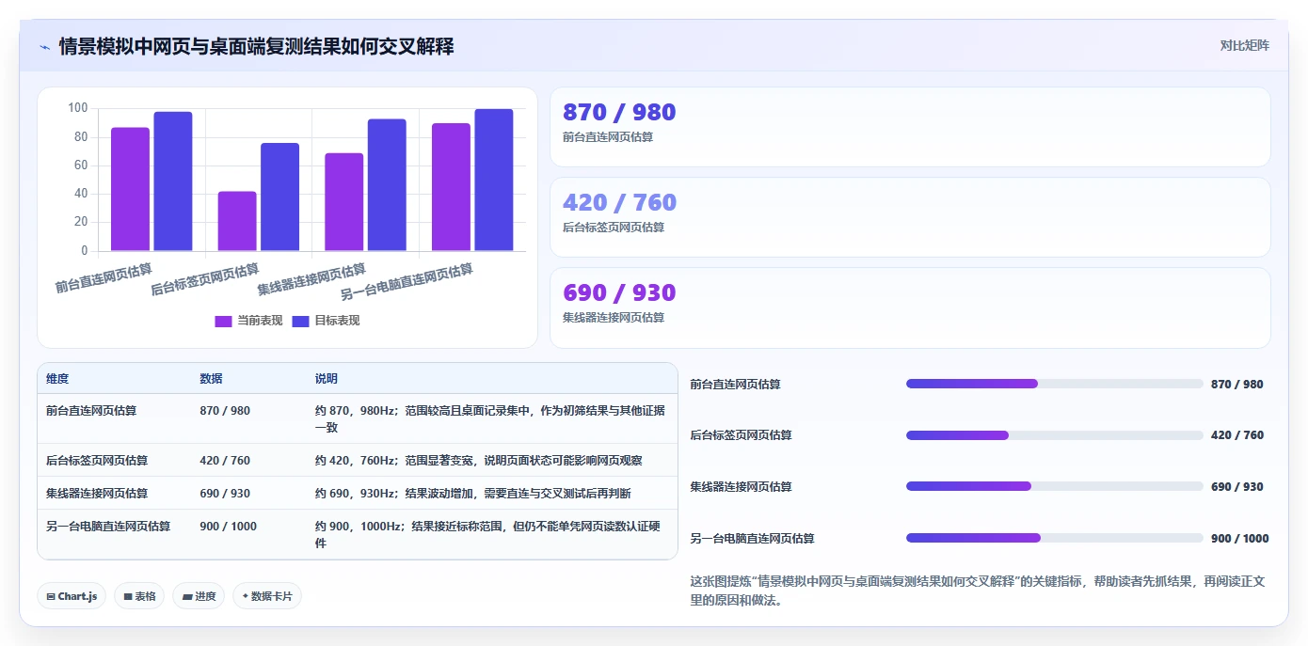Screen dimensions: 1308x646
Task: Click the blue 后台标签页网页估算 target bar
Action: click(280, 197)
